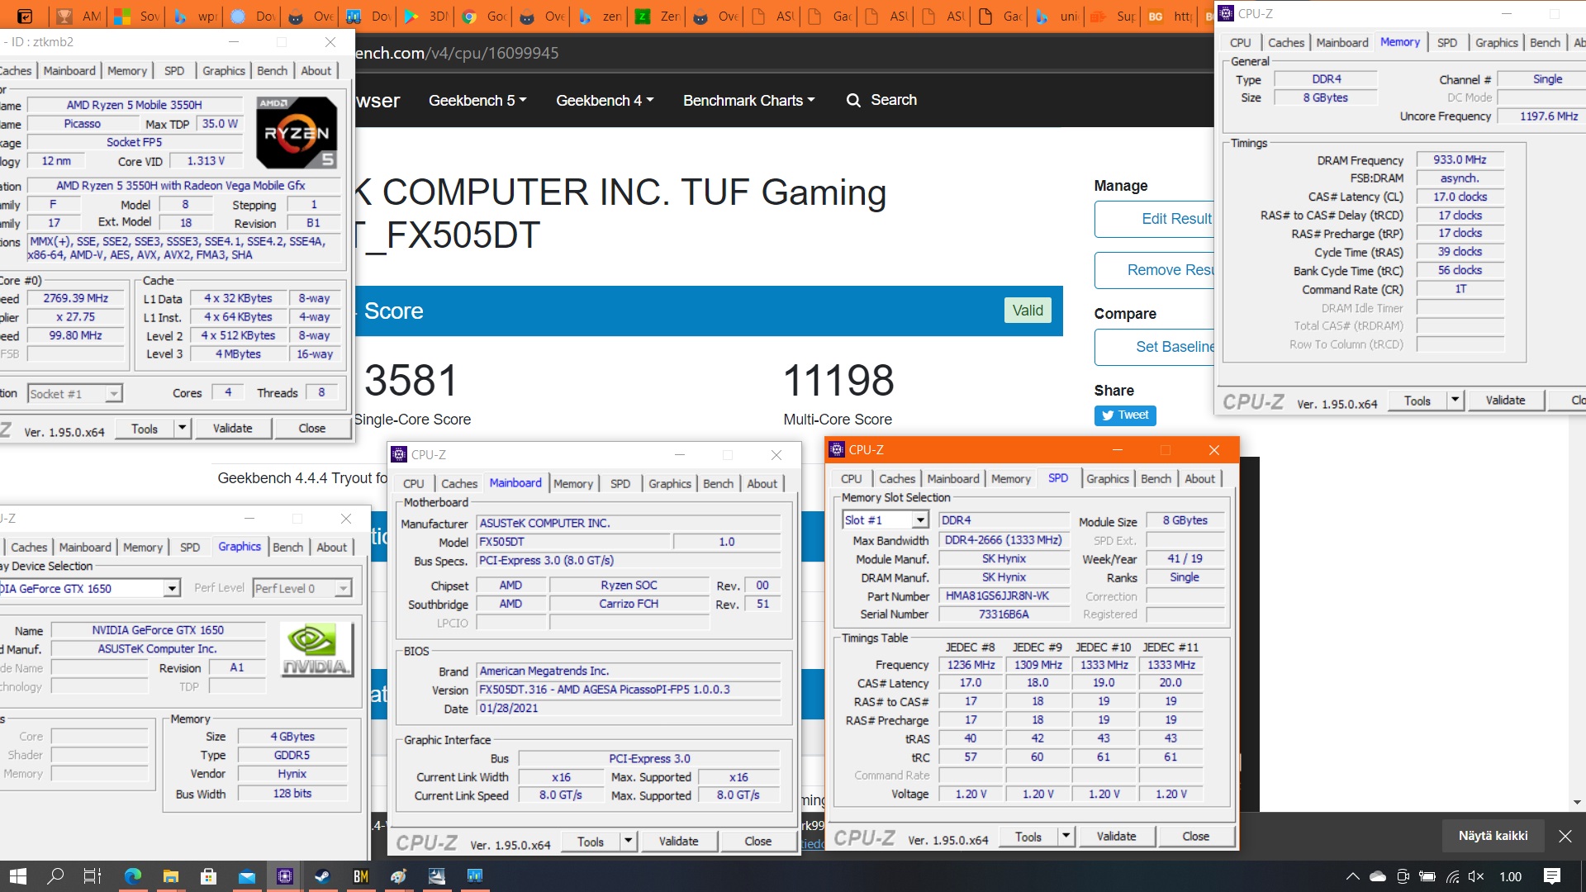Click the Tweet share button
This screenshot has width=1586, height=892.
tap(1125, 415)
